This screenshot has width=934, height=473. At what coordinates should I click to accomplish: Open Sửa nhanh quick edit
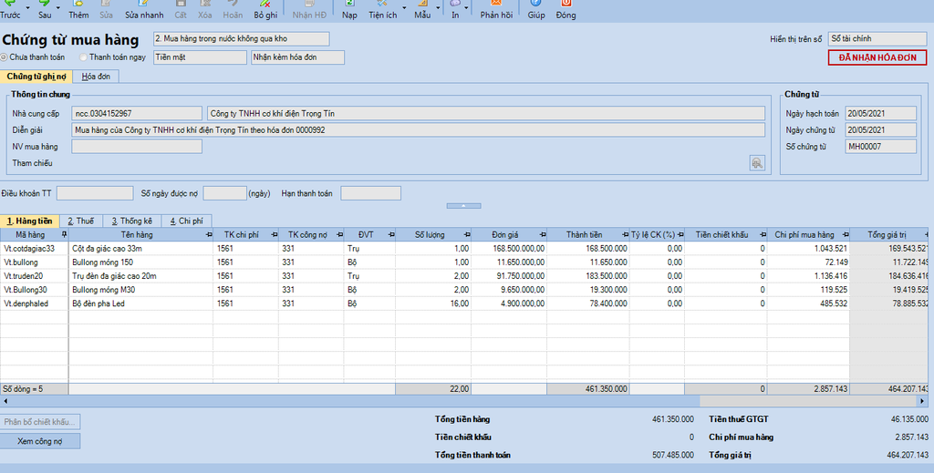click(144, 9)
